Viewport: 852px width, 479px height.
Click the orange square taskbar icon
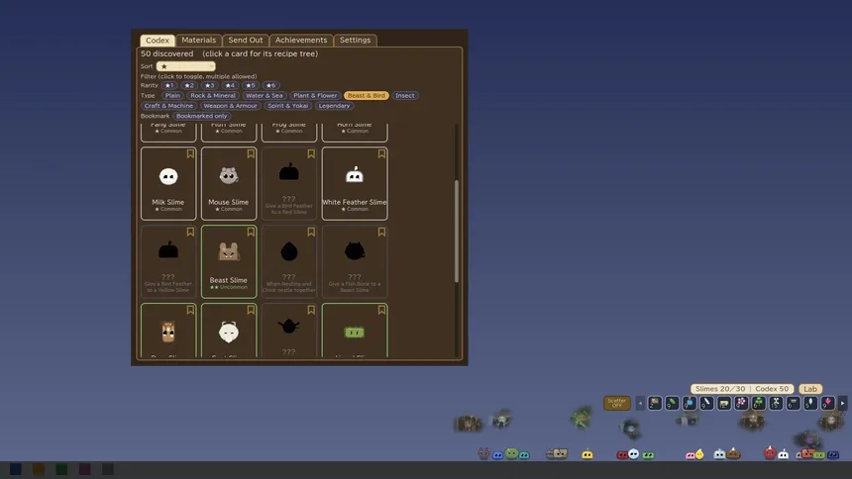click(39, 469)
